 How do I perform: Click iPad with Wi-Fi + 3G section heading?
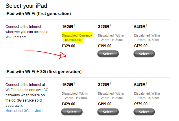tap(43, 72)
